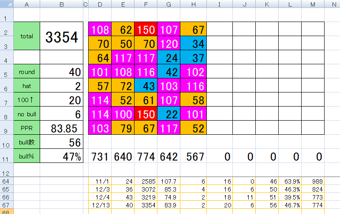Image resolution: width=340 pixels, height=214 pixels.
Task: Select the blue score 43 cell in row 6
Action: click(146, 85)
